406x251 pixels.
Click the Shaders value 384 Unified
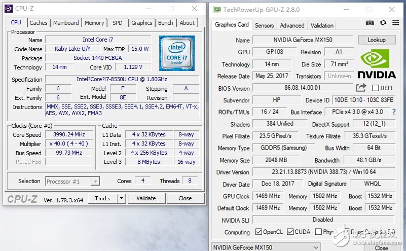click(x=280, y=124)
